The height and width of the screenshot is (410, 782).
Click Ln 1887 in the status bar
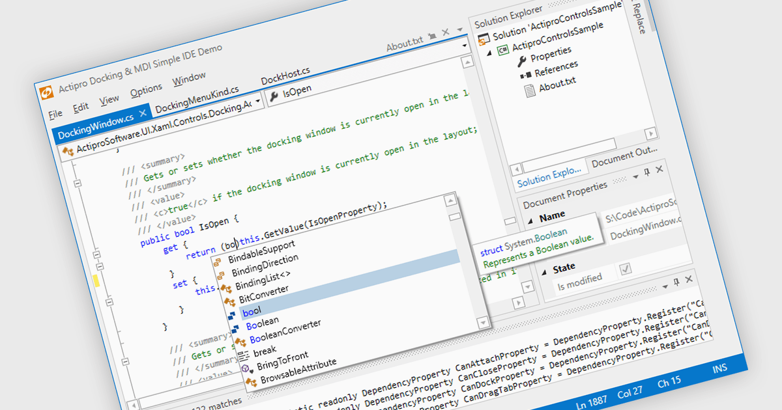click(x=590, y=402)
